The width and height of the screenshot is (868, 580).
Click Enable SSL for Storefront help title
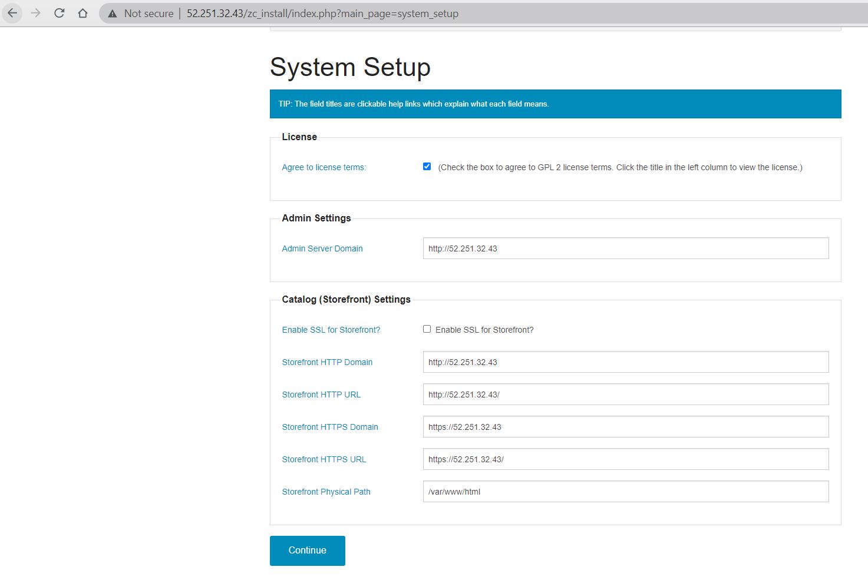click(331, 330)
